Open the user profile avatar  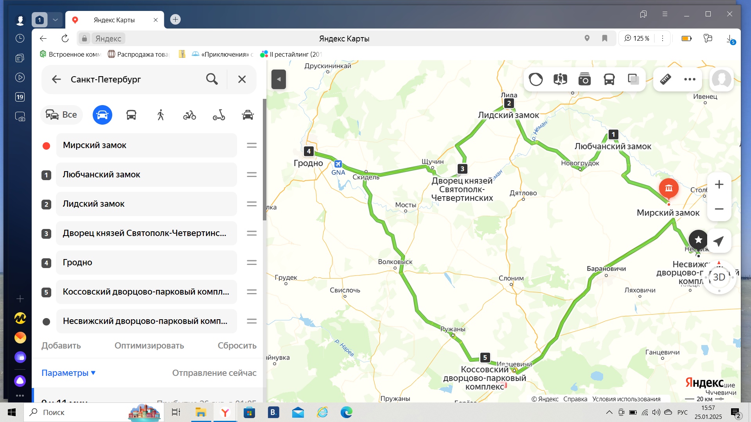(721, 79)
